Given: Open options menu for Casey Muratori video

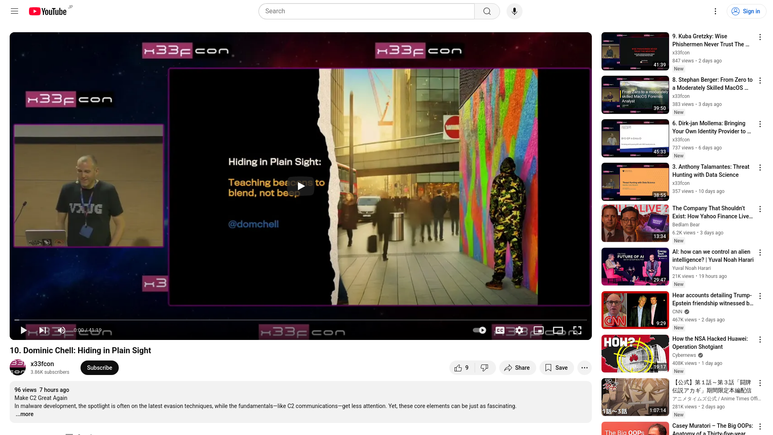Looking at the screenshot, I should pos(760,427).
